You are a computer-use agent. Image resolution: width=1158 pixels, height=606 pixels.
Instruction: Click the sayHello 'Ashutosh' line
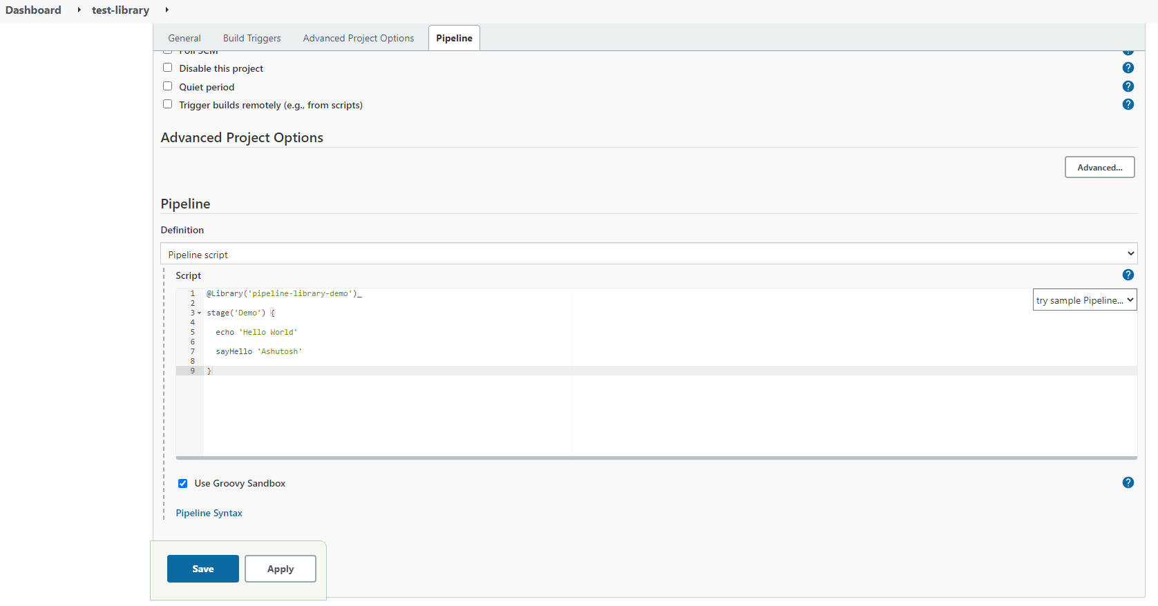258,351
